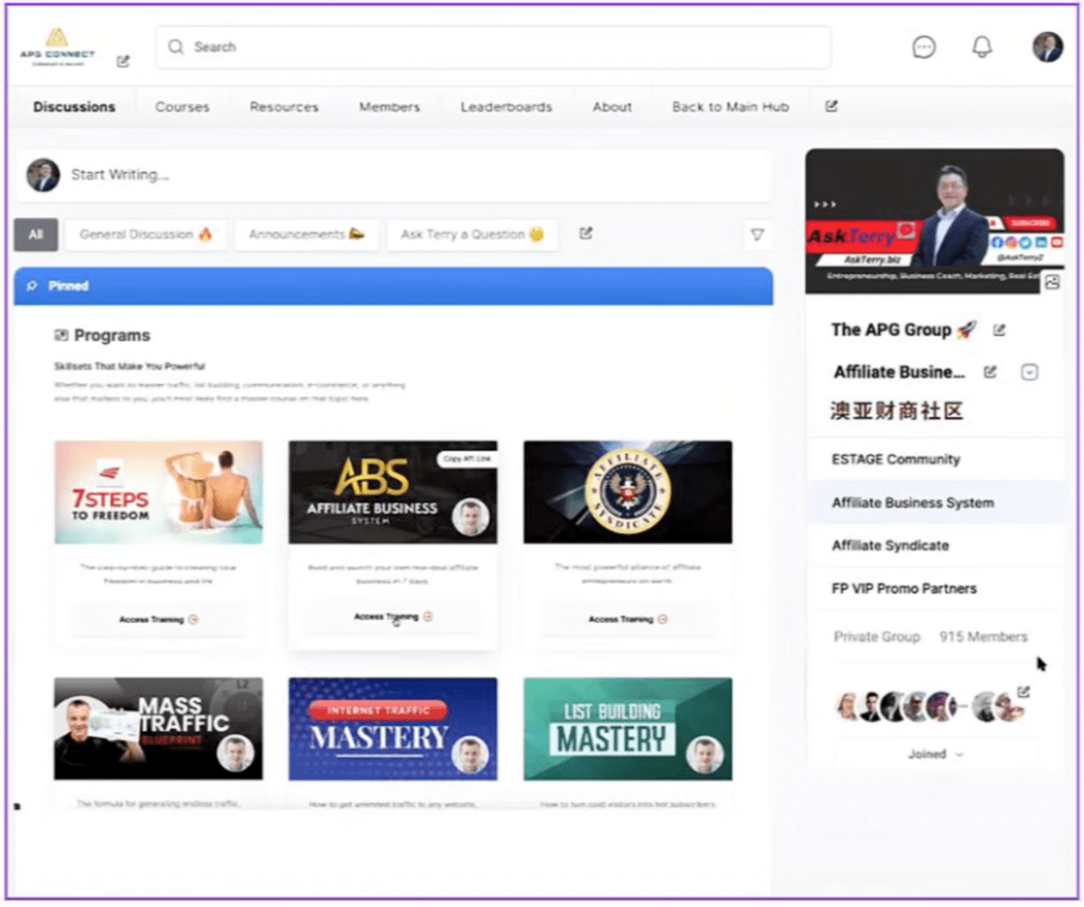The height and width of the screenshot is (907, 1084).
Task: Click the edit icon above member avatars
Action: [1023, 692]
